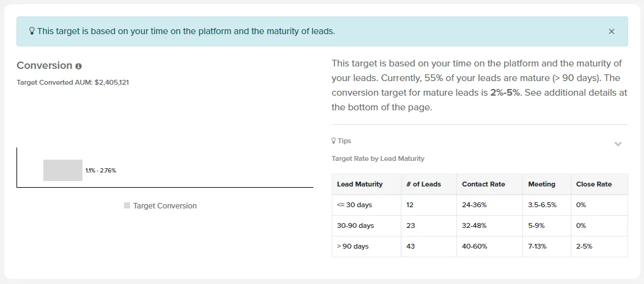Click the banner message text

point(186,31)
